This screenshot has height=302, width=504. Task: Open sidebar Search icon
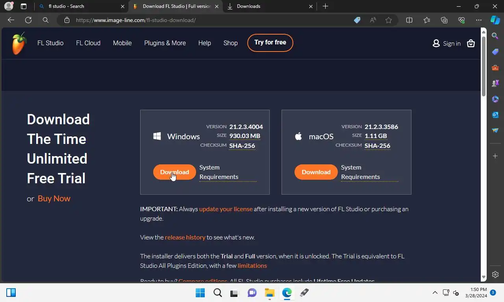[495, 36]
